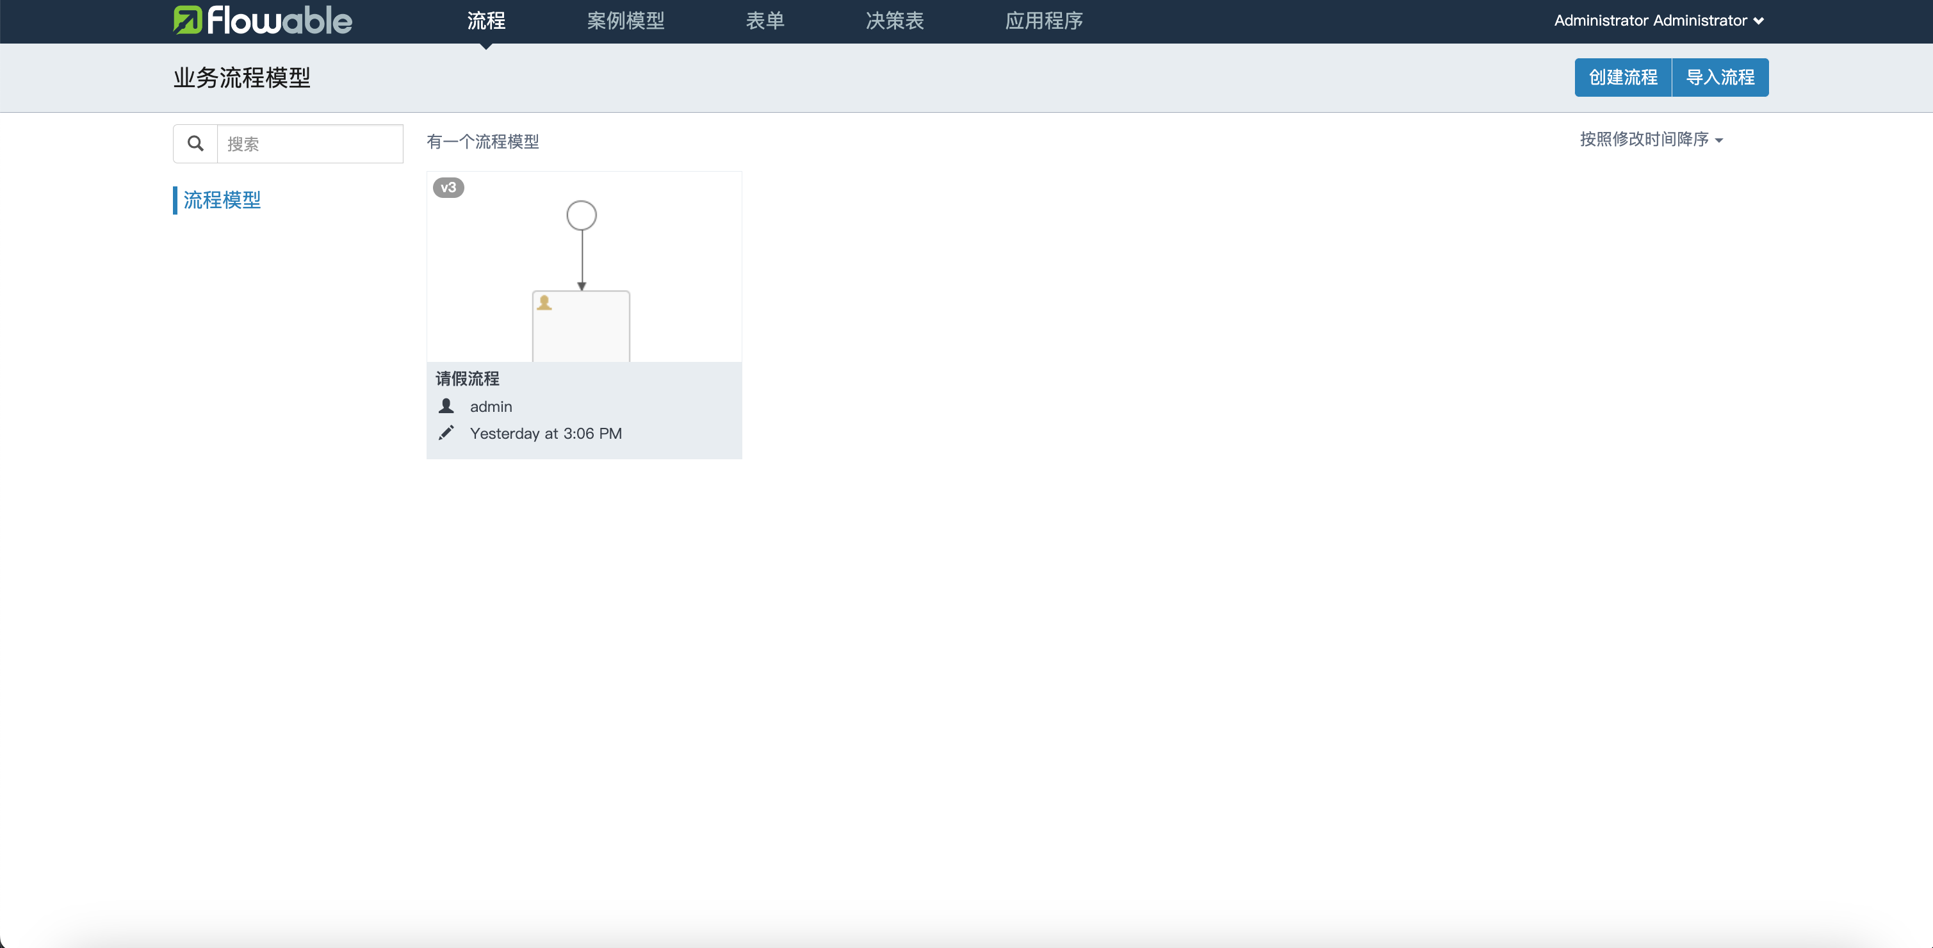Click the 请假流程 model title

[x=468, y=379]
